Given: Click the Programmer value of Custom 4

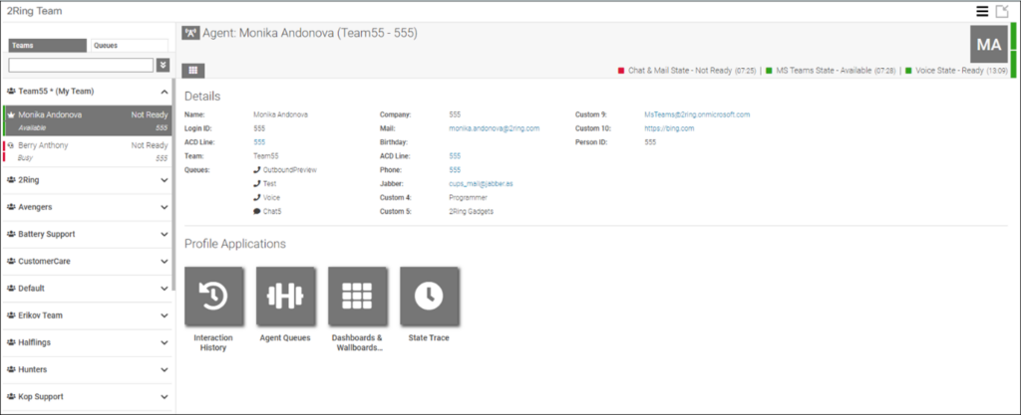Looking at the screenshot, I should 469,197.
